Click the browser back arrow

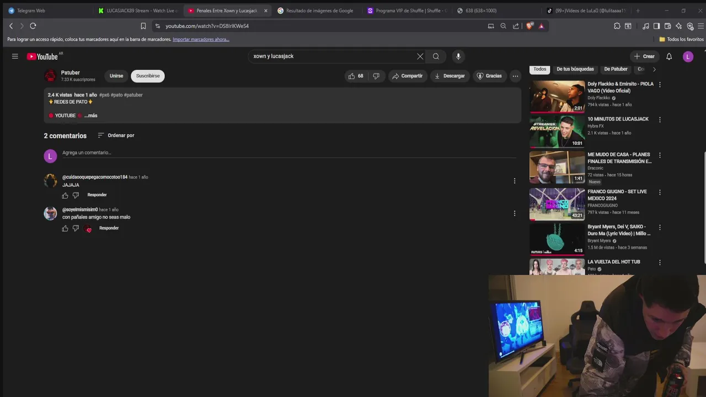[11, 26]
